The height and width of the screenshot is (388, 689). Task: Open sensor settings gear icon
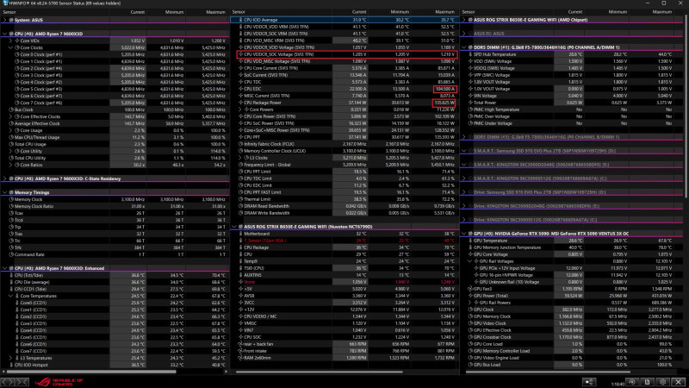click(x=662, y=382)
